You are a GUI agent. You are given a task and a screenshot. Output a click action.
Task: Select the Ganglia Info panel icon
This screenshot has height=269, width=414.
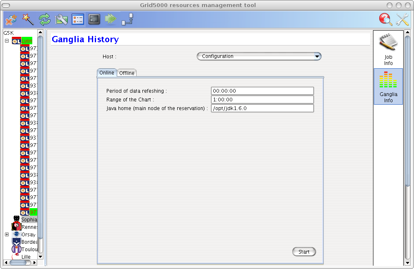click(388, 86)
